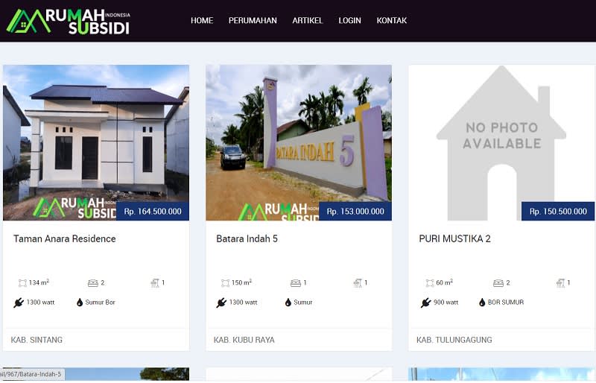This screenshot has height=383, width=596.
Task: Click the land area icon next to 150 m²
Action: tap(226, 283)
